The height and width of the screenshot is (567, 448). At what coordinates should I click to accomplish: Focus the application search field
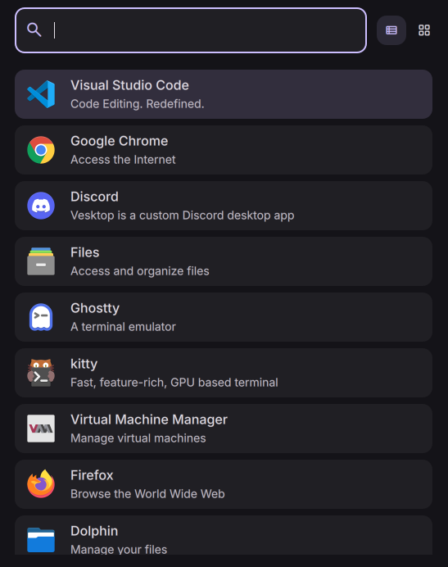[191, 30]
